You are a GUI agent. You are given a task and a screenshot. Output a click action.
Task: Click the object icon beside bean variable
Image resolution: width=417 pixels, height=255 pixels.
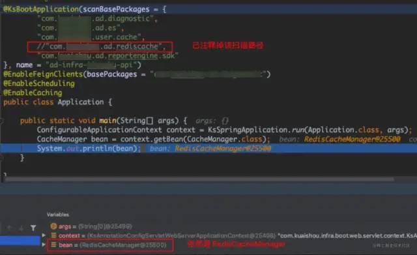[53, 245]
